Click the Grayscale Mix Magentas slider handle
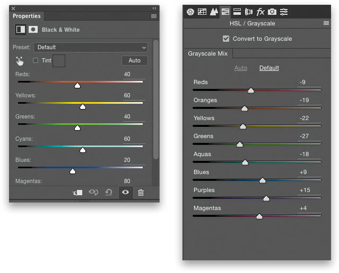The image size is (339, 273). click(259, 216)
